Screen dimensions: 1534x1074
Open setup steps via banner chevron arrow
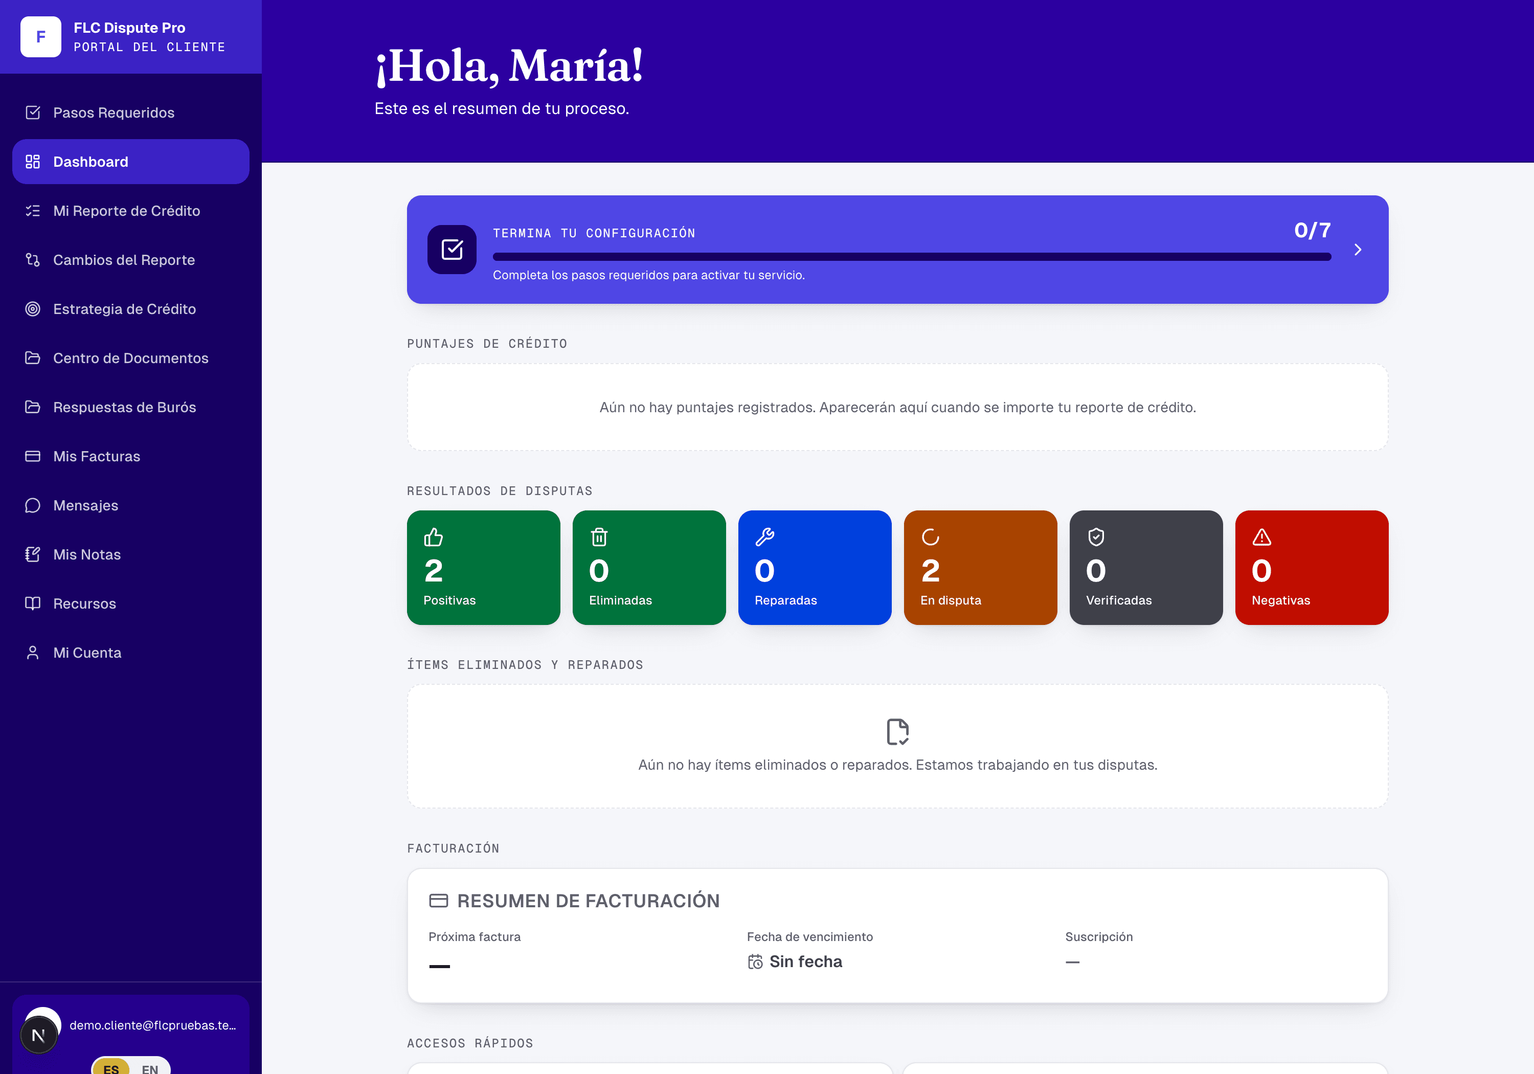click(1358, 249)
